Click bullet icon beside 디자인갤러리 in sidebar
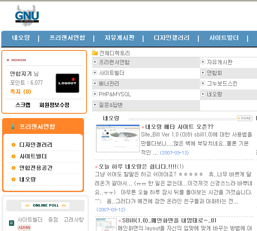Viewport: 257px width, 231px height. coord(14,145)
